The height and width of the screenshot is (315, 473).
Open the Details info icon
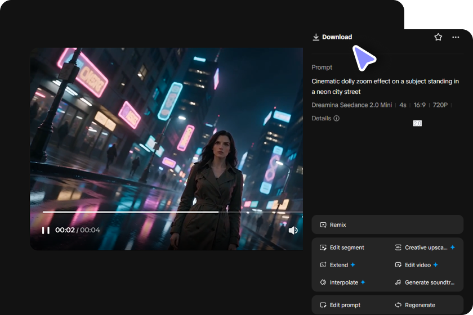point(336,118)
